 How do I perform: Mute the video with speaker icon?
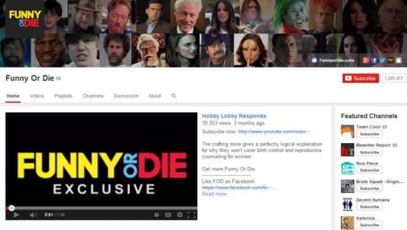point(33,215)
